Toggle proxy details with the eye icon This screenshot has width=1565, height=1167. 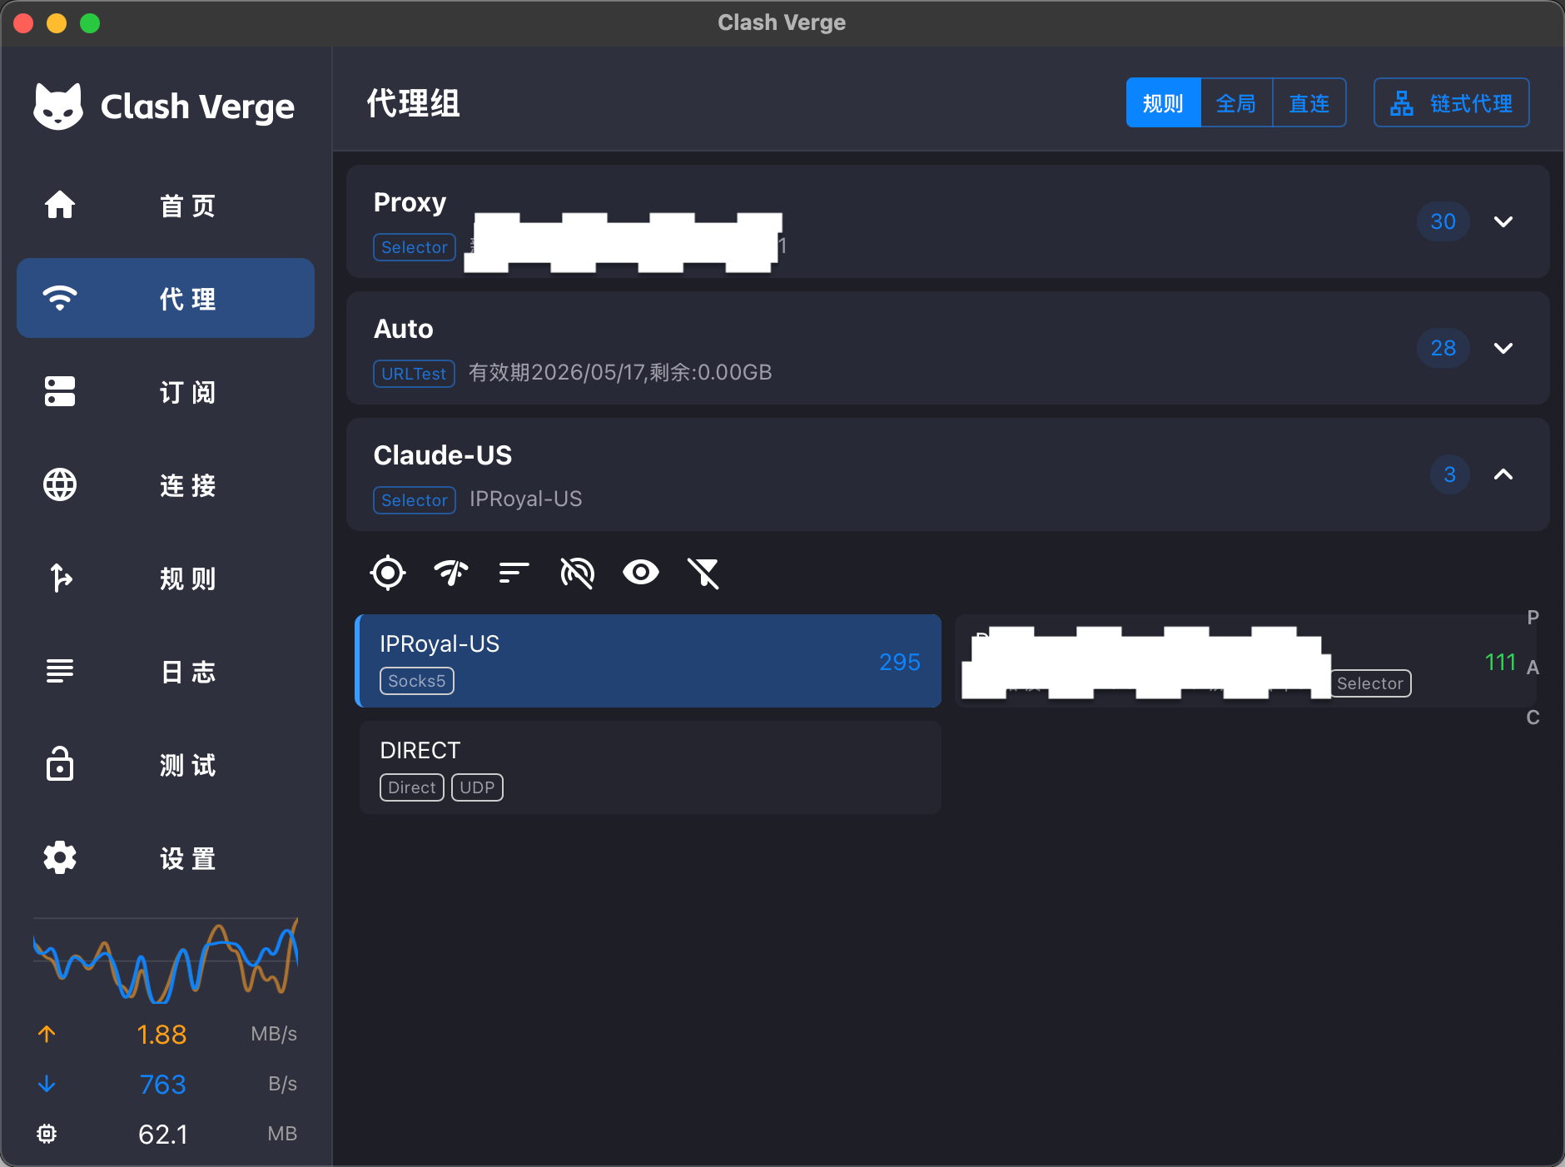click(640, 573)
